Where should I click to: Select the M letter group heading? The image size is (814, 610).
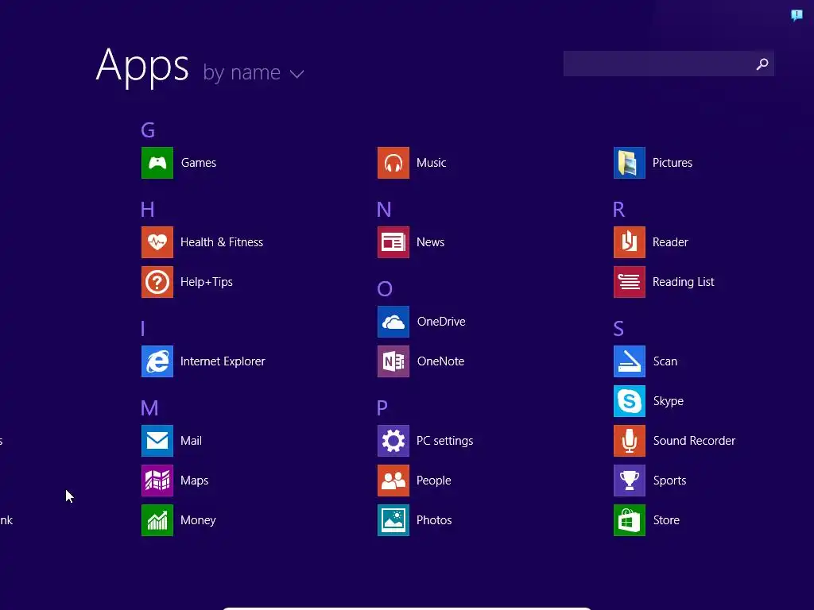pos(149,408)
